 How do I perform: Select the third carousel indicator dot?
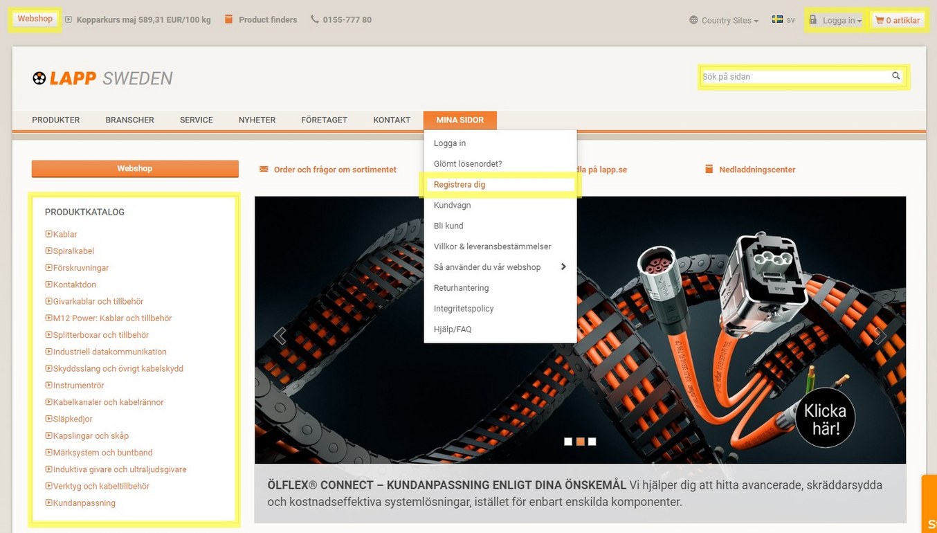pyautogui.click(x=592, y=442)
